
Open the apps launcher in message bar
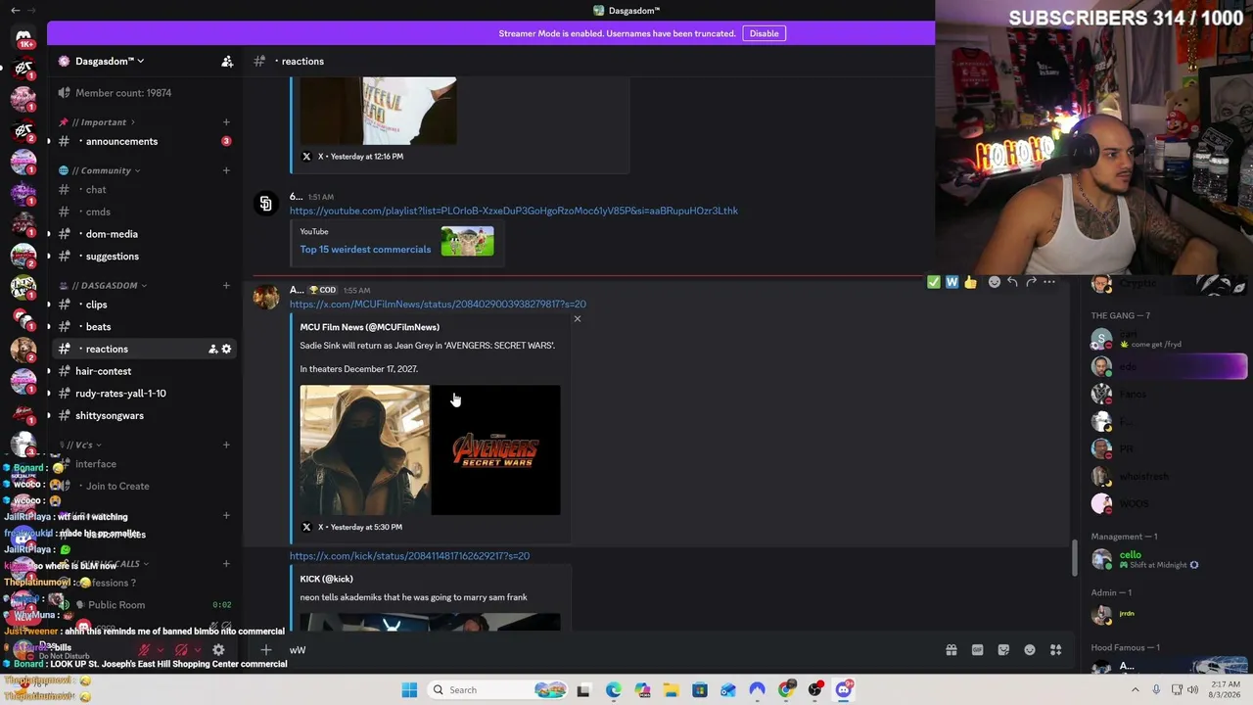click(x=1056, y=650)
